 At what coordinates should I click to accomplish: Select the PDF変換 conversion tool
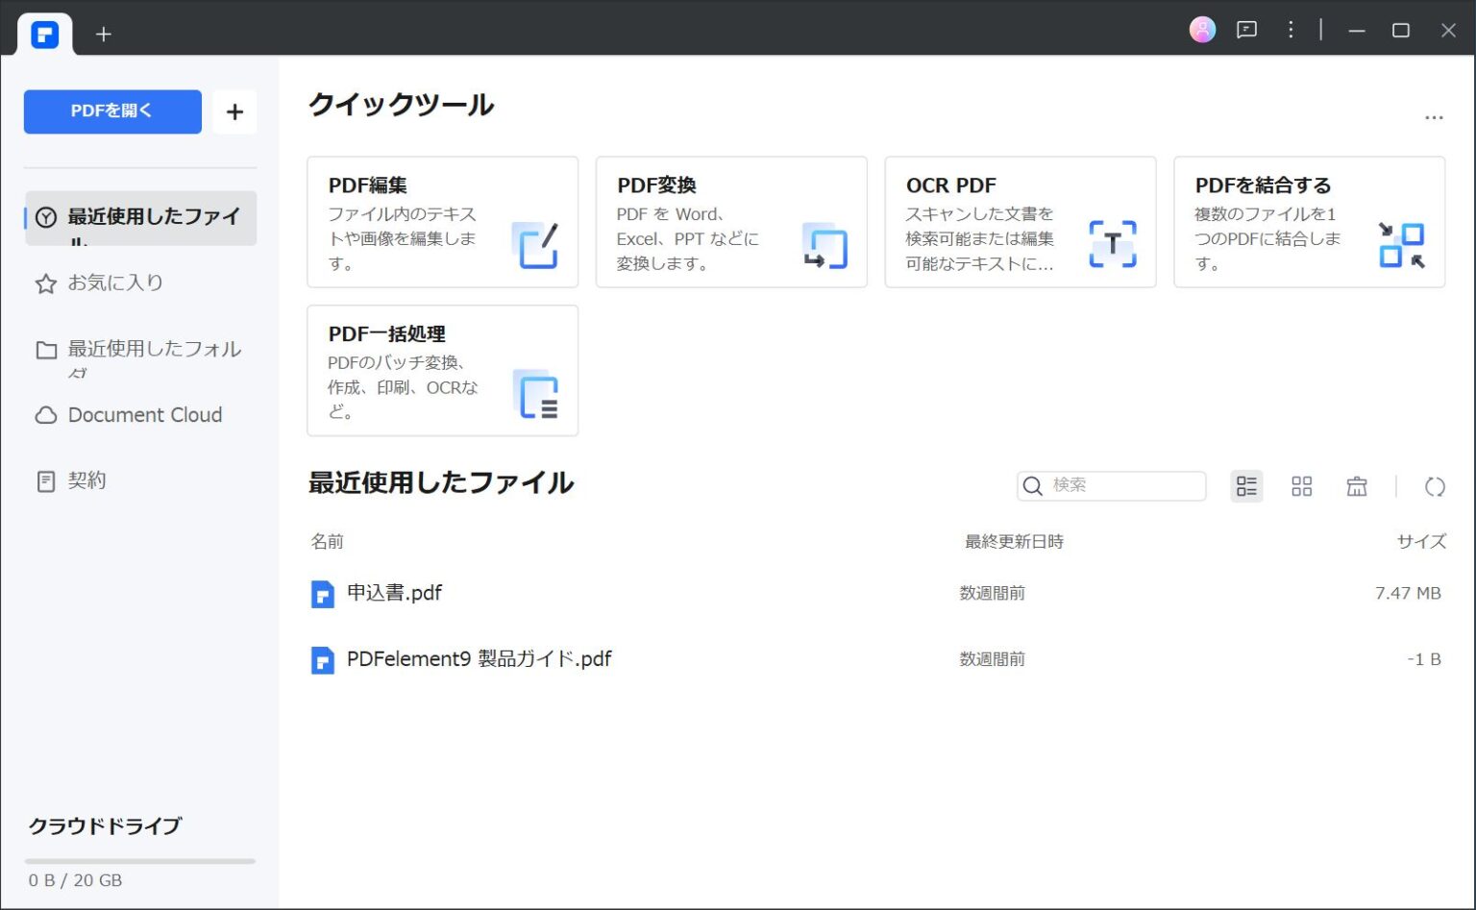coord(730,221)
